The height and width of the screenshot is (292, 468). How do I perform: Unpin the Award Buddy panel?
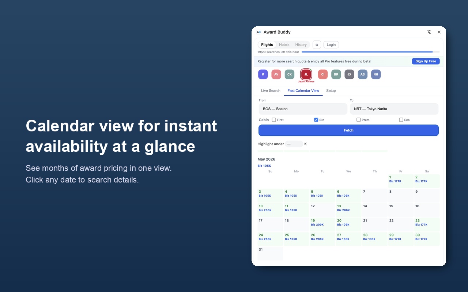pyautogui.click(x=429, y=32)
